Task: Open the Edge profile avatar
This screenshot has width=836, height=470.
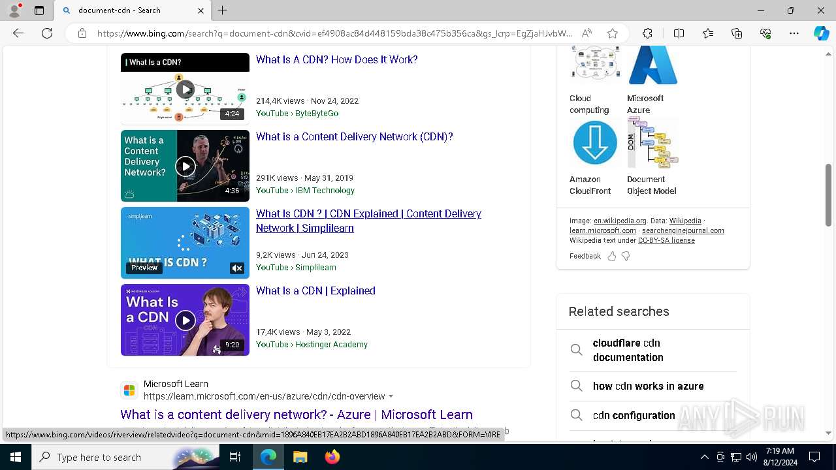Action: tap(14, 10)
